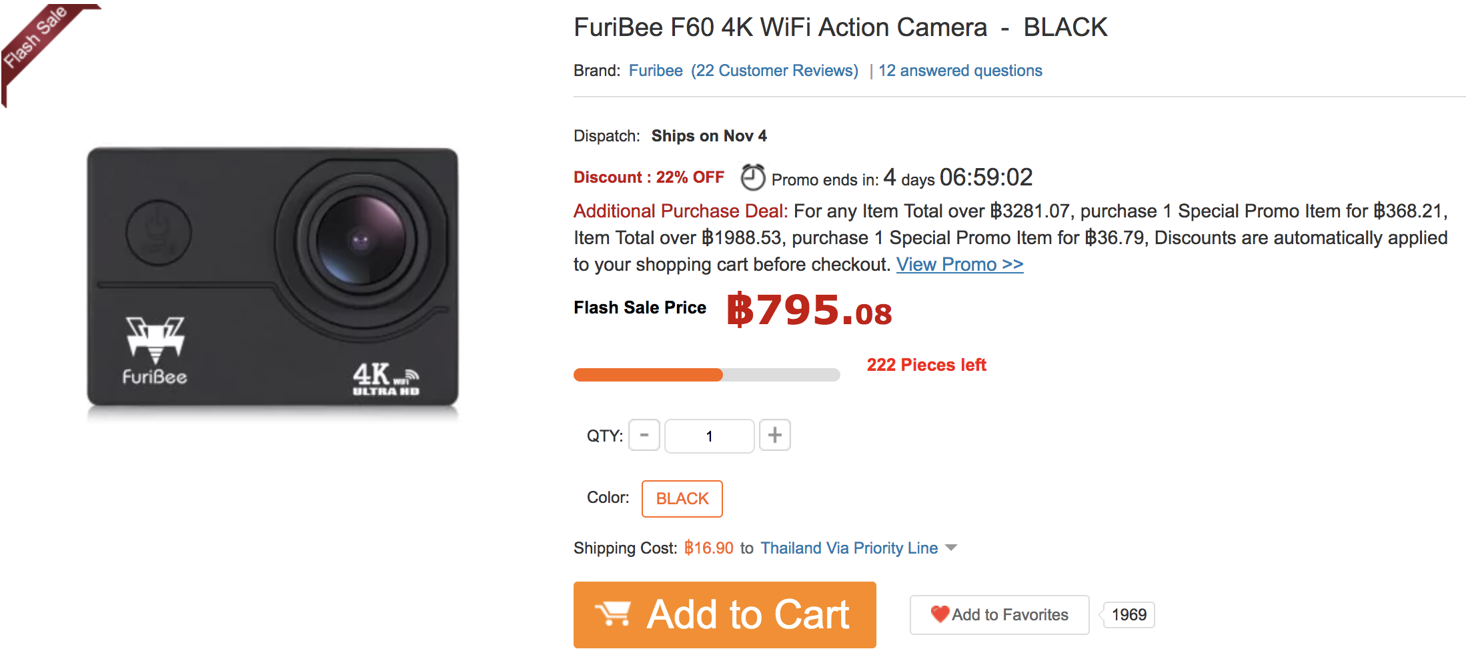
Task: Click the red heart favorites icon
Action: [x=940, y=614]
